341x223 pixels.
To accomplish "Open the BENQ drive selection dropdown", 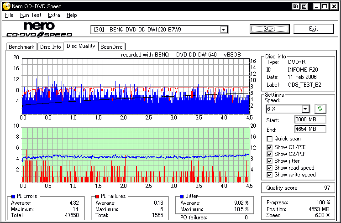I will (224, 30).
